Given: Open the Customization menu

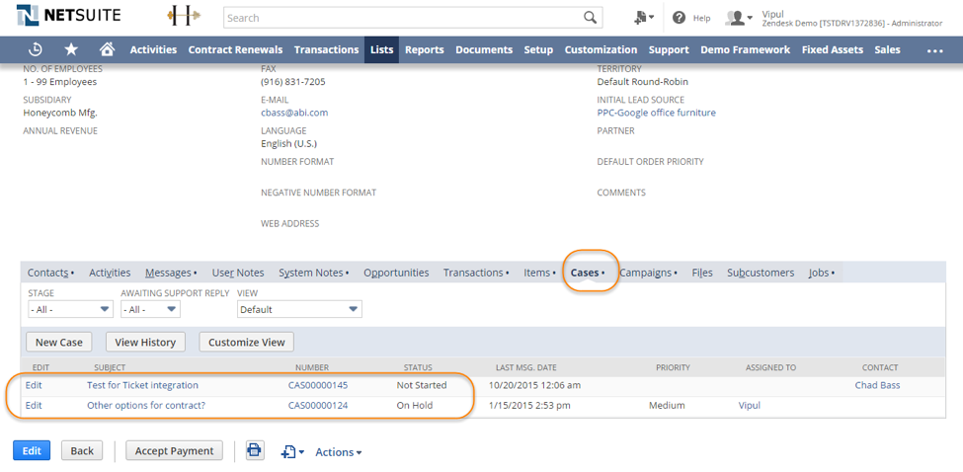Looking at the screenshot, I should click(x=601, y=49).
